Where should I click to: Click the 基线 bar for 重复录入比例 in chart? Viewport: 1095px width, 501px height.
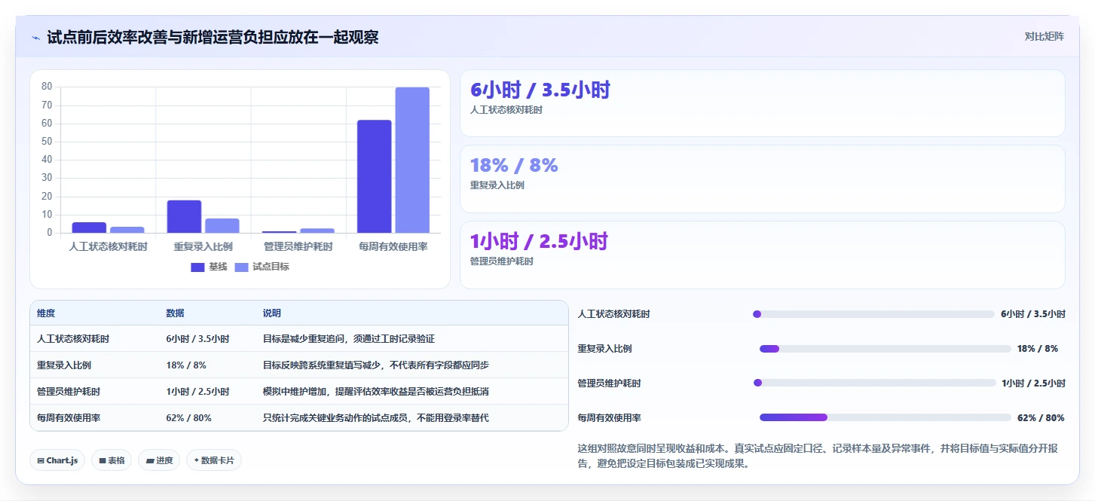click(184, 216)
